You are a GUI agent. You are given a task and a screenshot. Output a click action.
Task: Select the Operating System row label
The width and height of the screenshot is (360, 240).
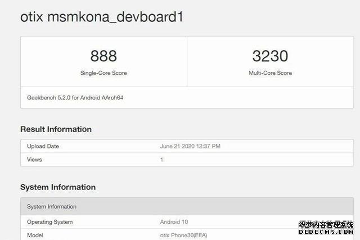pos(50,222)
